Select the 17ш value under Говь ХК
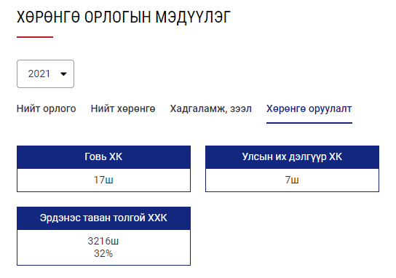Screen dimensions: 396x278 (103, 180)
